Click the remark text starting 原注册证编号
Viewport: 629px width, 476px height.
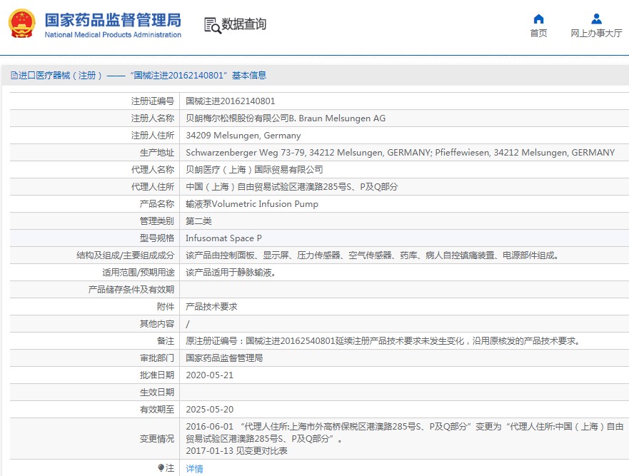tap(383, 341)
